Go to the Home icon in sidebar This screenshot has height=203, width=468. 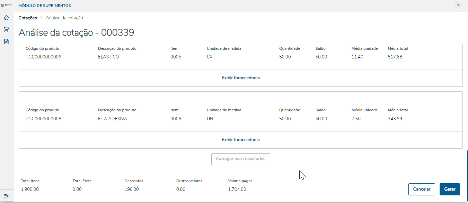[6, 17]
